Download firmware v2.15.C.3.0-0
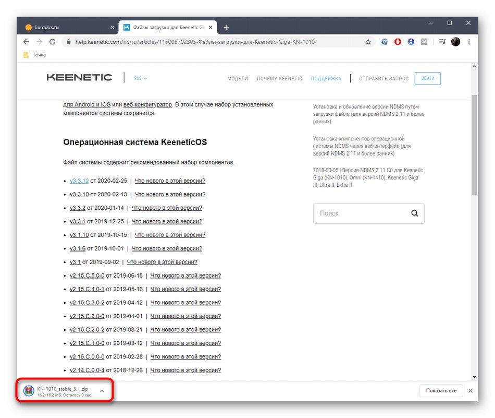Image resolution: width=495 pixels, height=418 pixels. 87,316
